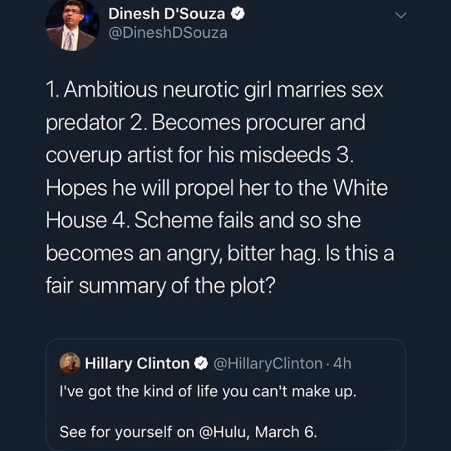Screen dimensions: 451x451
Task: Click the 4h timestamp on quoted tweet
Action: (343, 364)
